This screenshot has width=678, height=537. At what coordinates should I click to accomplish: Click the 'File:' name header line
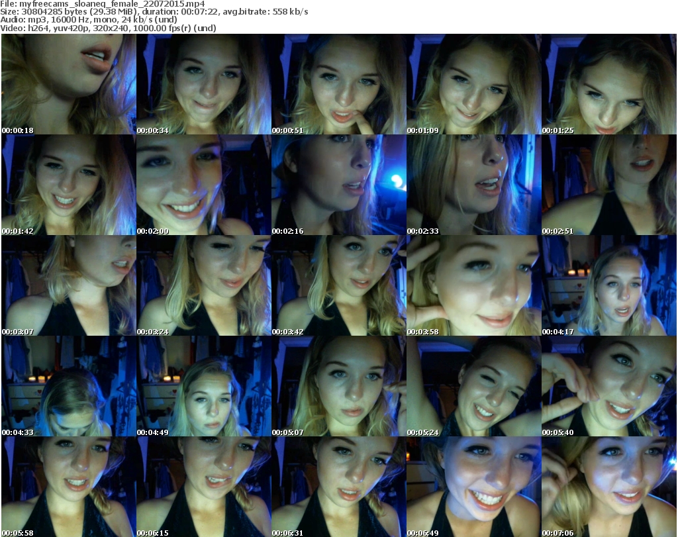pyautogui.click(x=103, y=4)
